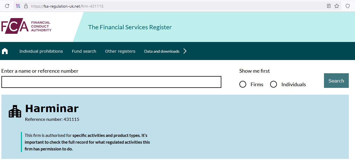
Task: Open Data and downloads menu item
Action: click(x=162, y=51)
